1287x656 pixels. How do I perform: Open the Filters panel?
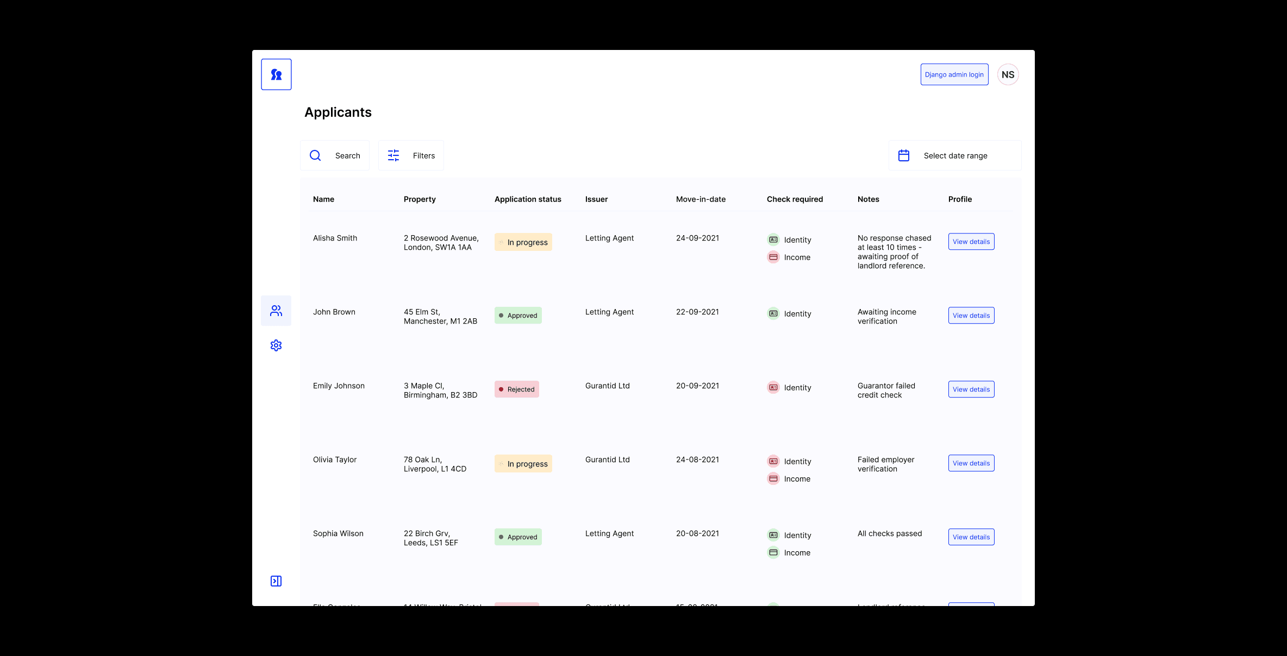pos(423,155)
